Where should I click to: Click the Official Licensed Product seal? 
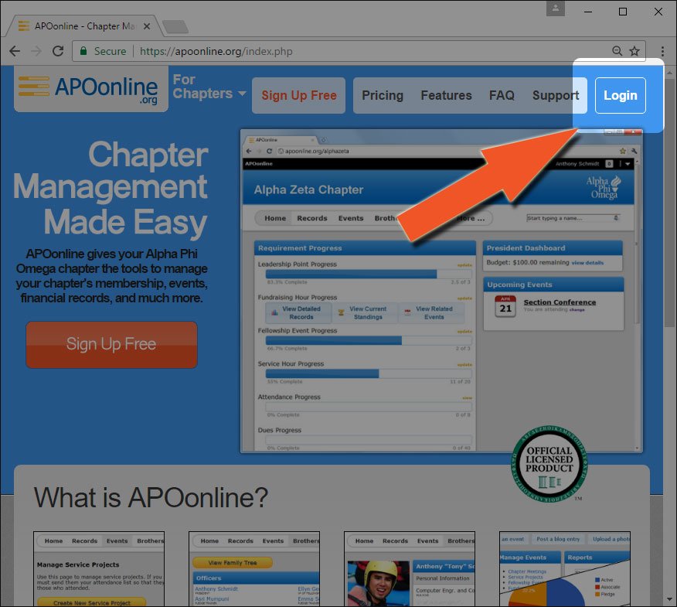pos(549,464)
